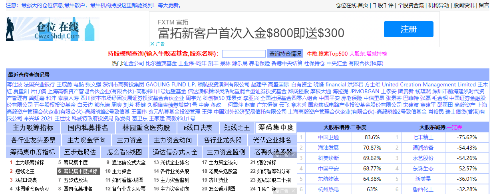Click the 仓位在线 Cwzx.Shdjt.Com site logo
Image resolution: width=499 pixels, height=194 pixels.
(x=53, y=30)
